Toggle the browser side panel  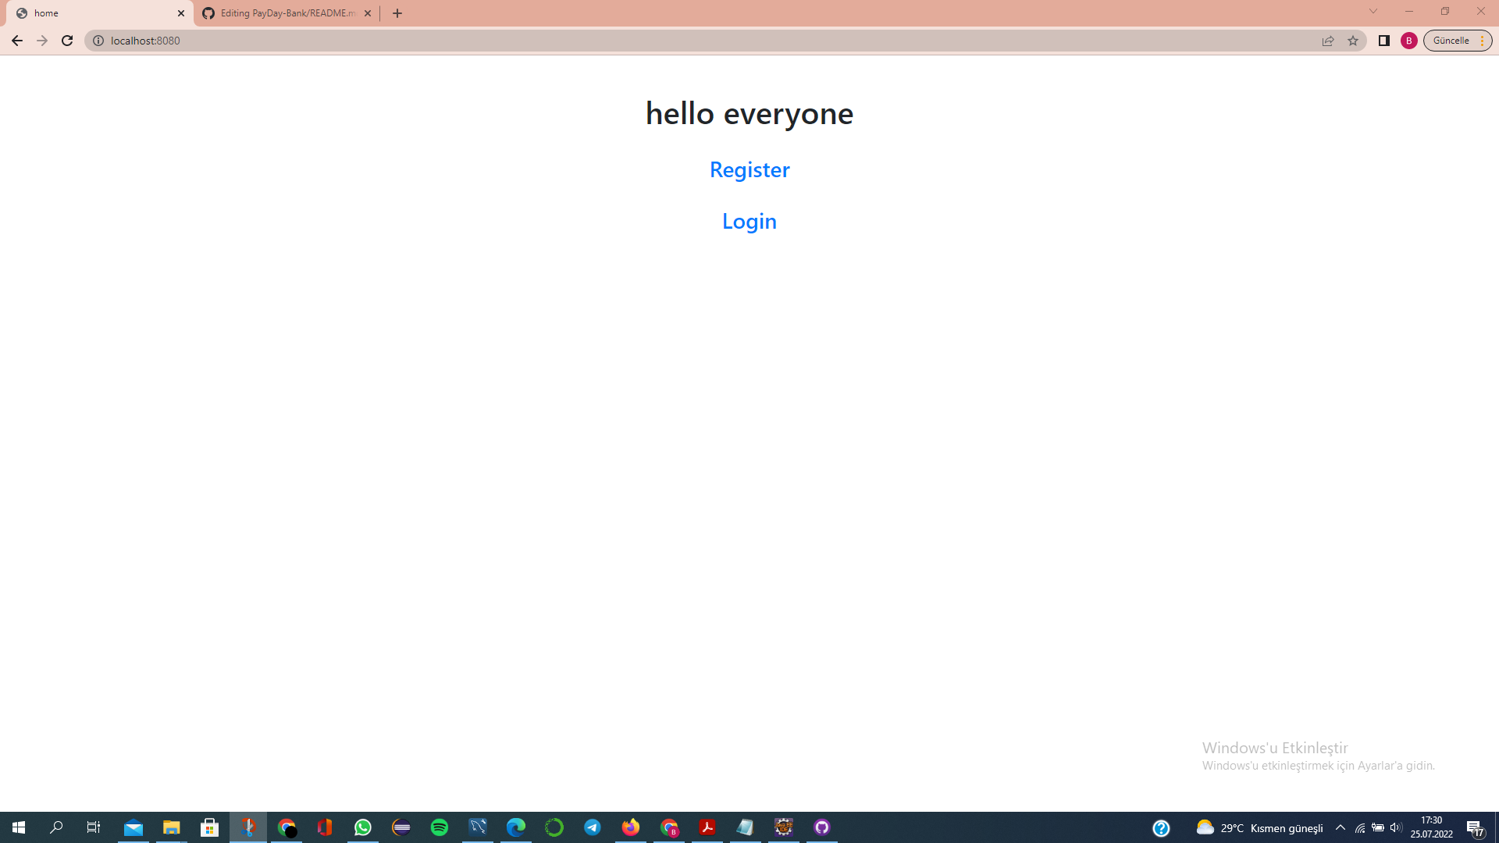(1384, 41)
